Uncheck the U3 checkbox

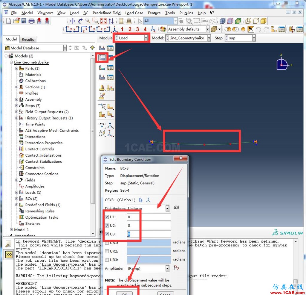[107, 234]
